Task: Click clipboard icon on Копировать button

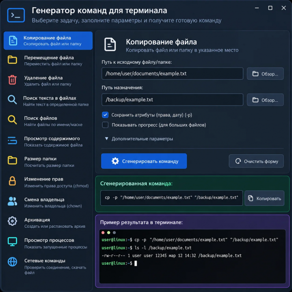Action: (x=251, y=199)
